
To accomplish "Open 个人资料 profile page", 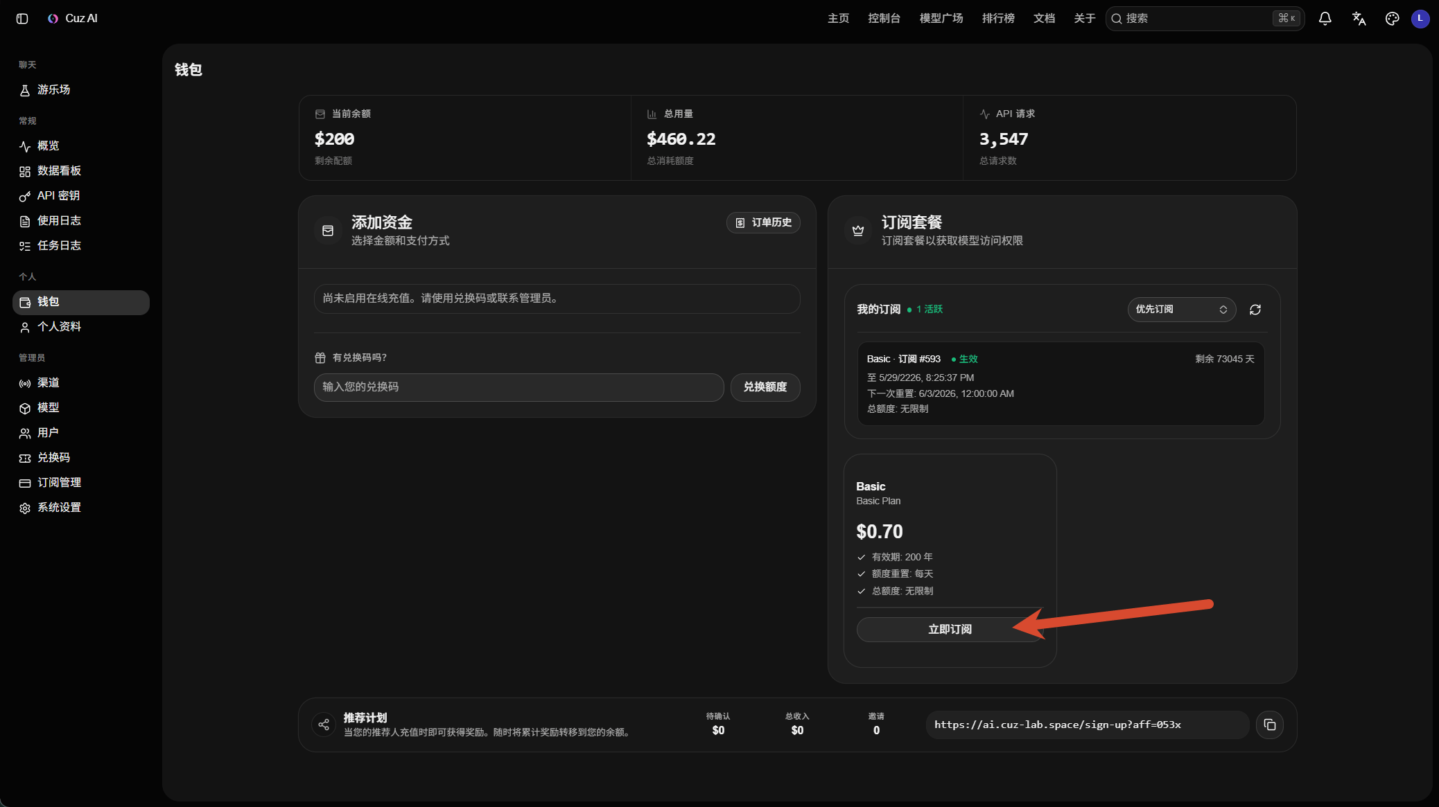I will click(81, 327).
